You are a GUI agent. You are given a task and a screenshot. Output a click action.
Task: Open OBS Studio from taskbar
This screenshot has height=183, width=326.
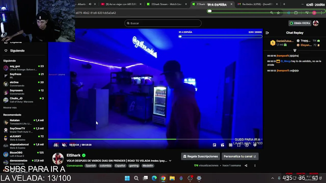[x=190, y=178]
